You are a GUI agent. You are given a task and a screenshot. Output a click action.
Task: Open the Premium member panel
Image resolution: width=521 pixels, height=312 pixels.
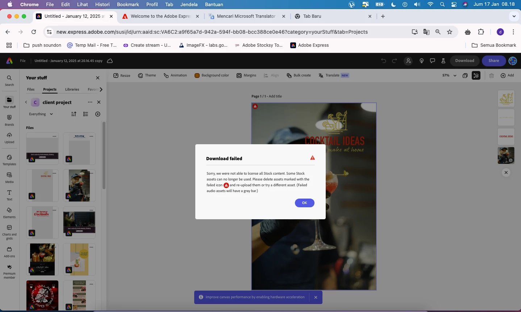9,271
